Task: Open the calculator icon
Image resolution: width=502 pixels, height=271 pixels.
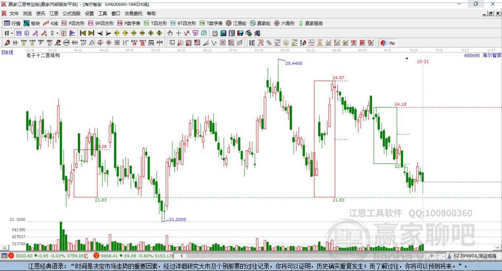Action: coord(224,33)
